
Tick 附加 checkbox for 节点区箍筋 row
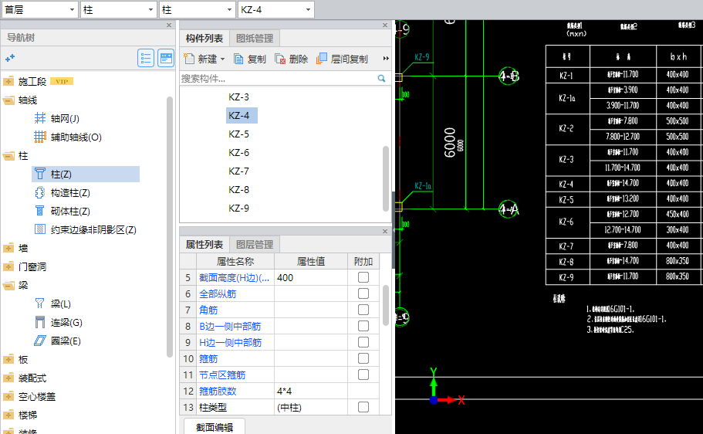coord(363,375)
